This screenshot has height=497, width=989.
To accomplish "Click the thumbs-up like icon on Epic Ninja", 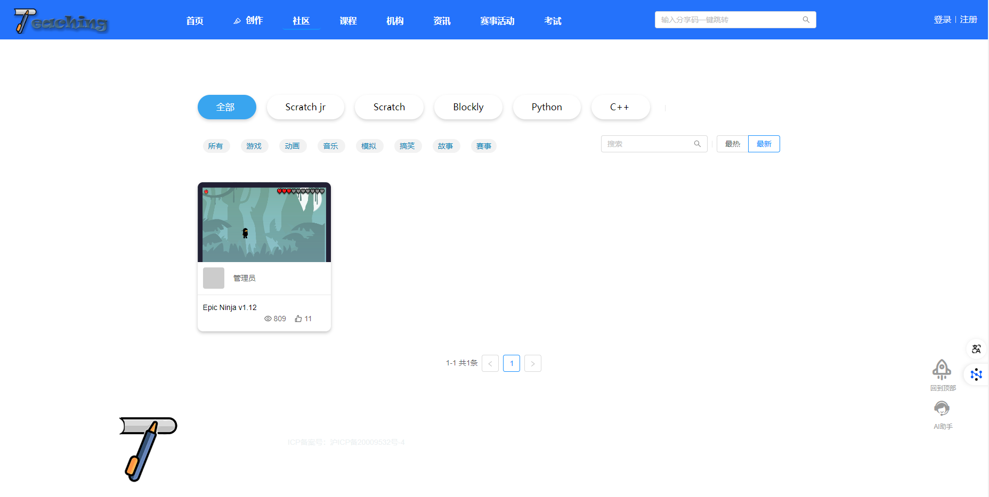I will (x=298, y=319).
